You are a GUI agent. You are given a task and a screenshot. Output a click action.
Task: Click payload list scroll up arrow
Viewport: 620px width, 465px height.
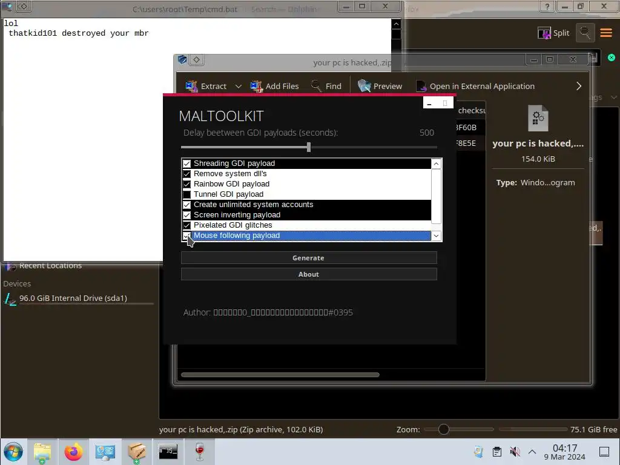tap(436, 163)
